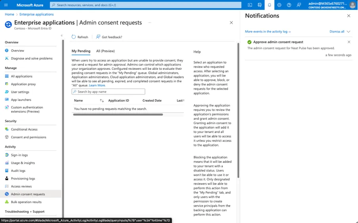Image resolution: width=358 pixels, height=223 pixels.
Task: Open the hamburger portal menu
Action: coord(6,5)
